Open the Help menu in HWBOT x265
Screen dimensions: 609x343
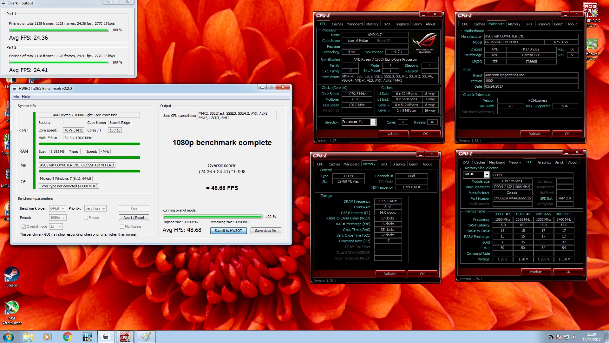(x=26, y=97)
